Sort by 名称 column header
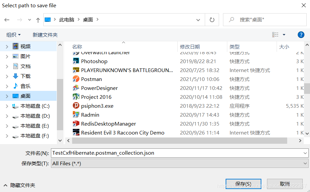Image resolution: width=310 pixels, height=192 pixels. pyautogui.click(x=77, y=47)
